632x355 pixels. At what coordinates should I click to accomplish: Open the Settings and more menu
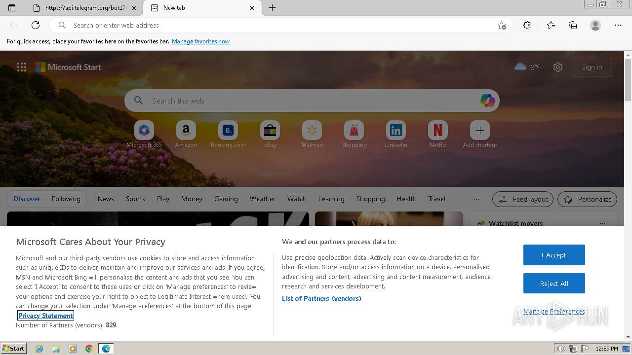pyautogui.click(x=618, y=25)
